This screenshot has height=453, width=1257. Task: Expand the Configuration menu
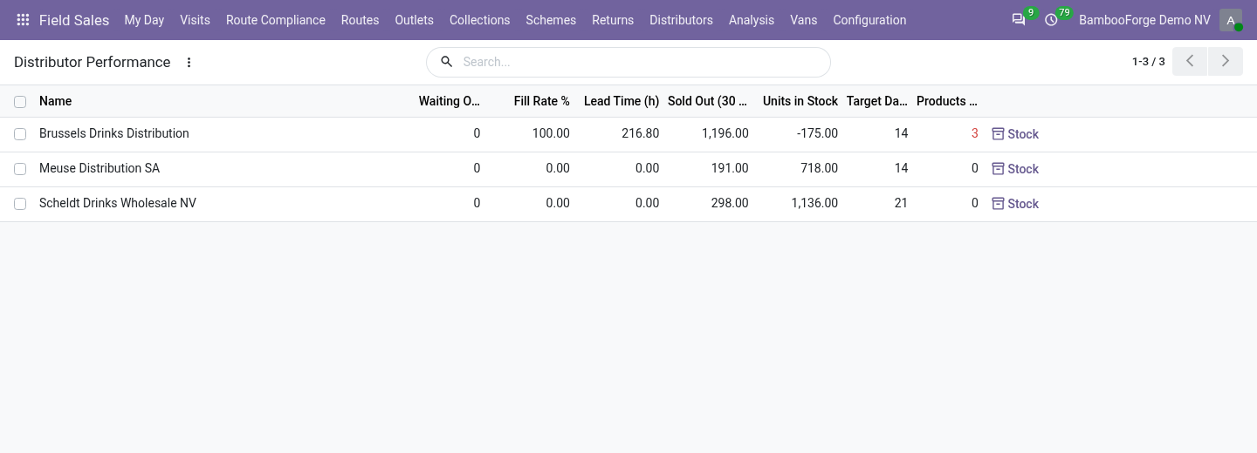coord(869,20)
